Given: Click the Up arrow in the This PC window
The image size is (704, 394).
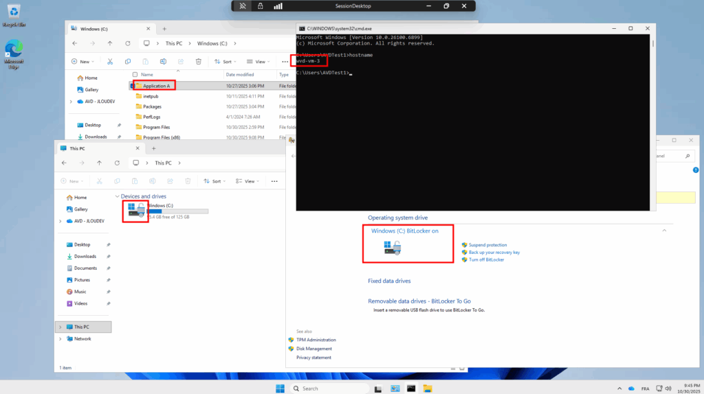Looking at the screenshot, I should pyautogui.click(x=100, y=163).
